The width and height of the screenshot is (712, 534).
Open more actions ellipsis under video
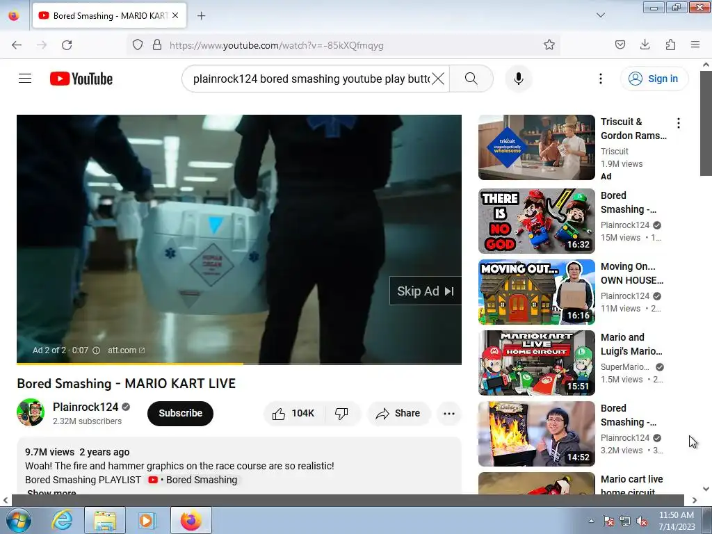[x=449, y=413]
